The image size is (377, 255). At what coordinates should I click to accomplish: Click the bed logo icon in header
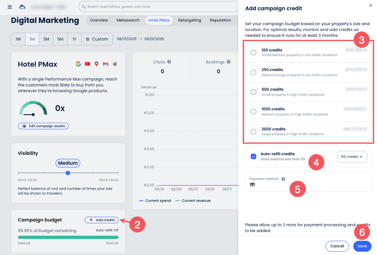pyautogui.click(x=22, y=7)
